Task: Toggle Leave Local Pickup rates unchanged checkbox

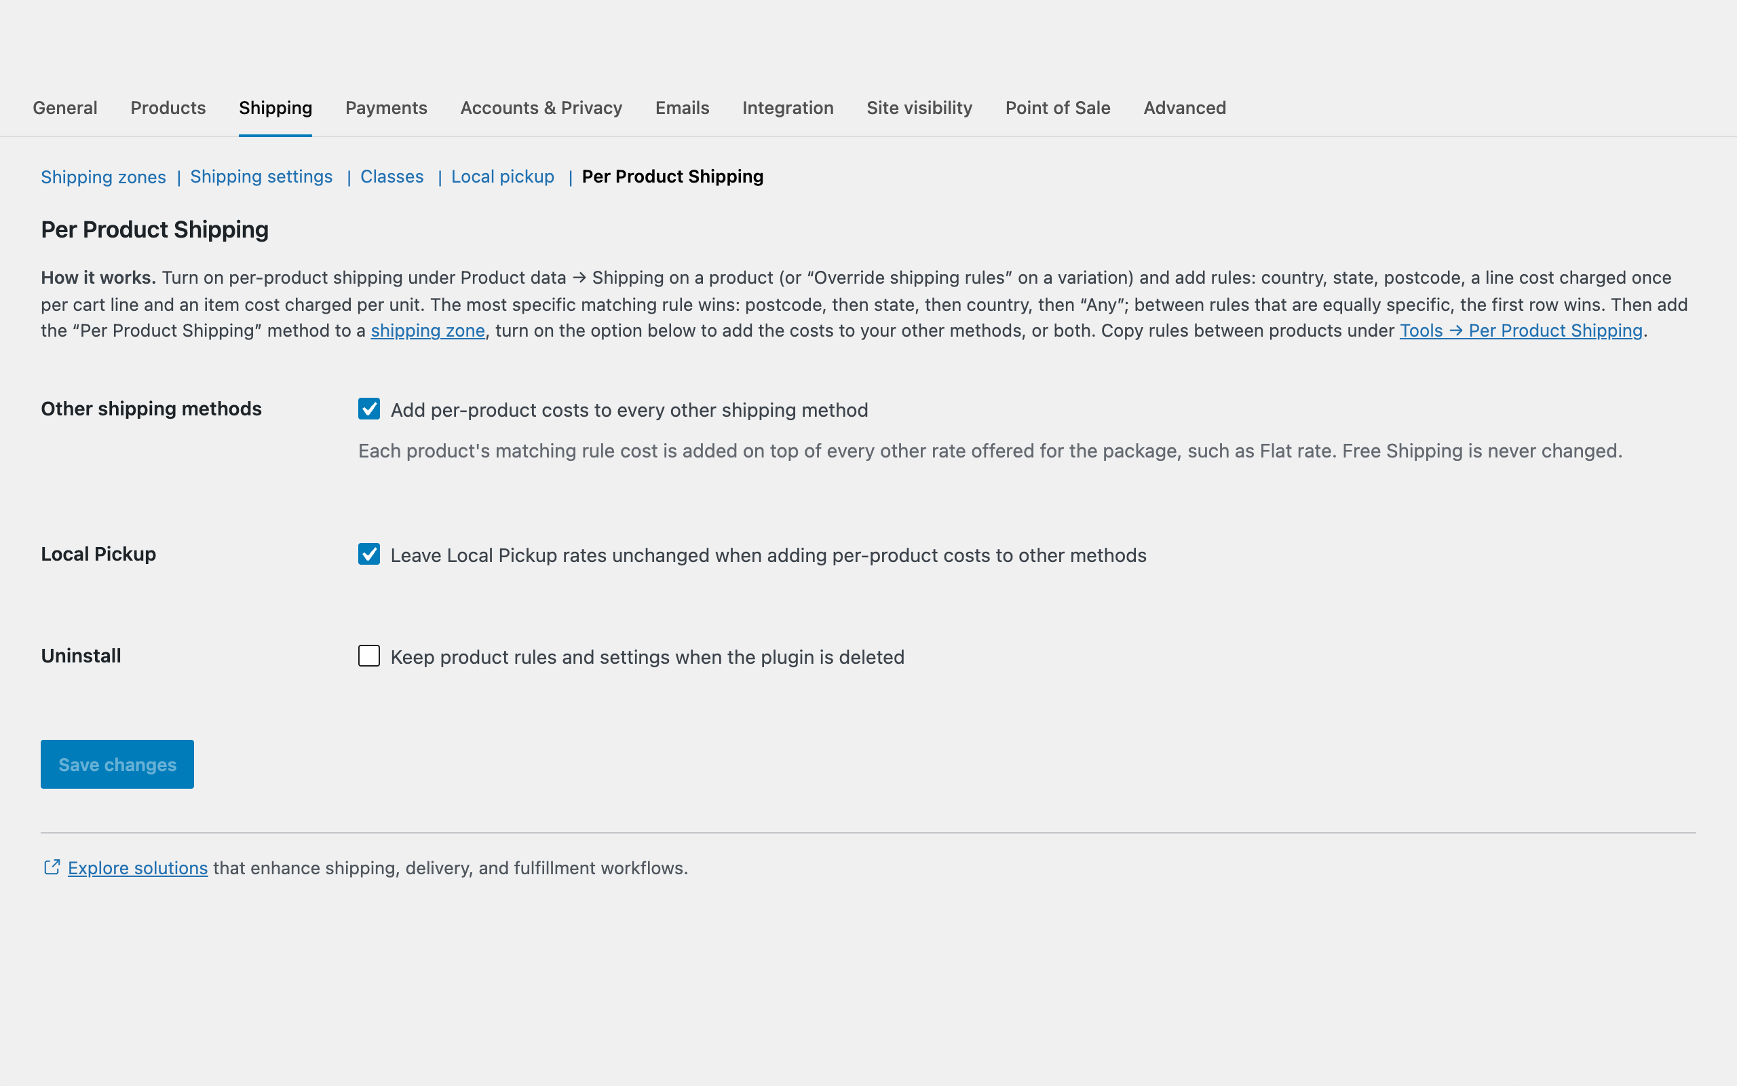Action: pos(369,554)
